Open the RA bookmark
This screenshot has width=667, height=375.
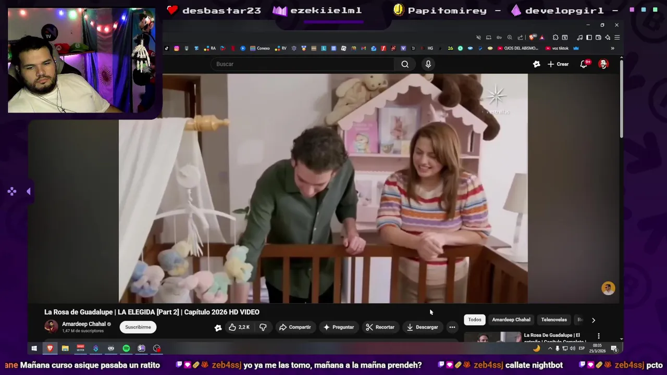pyautogui.click(x=210, y=48)
